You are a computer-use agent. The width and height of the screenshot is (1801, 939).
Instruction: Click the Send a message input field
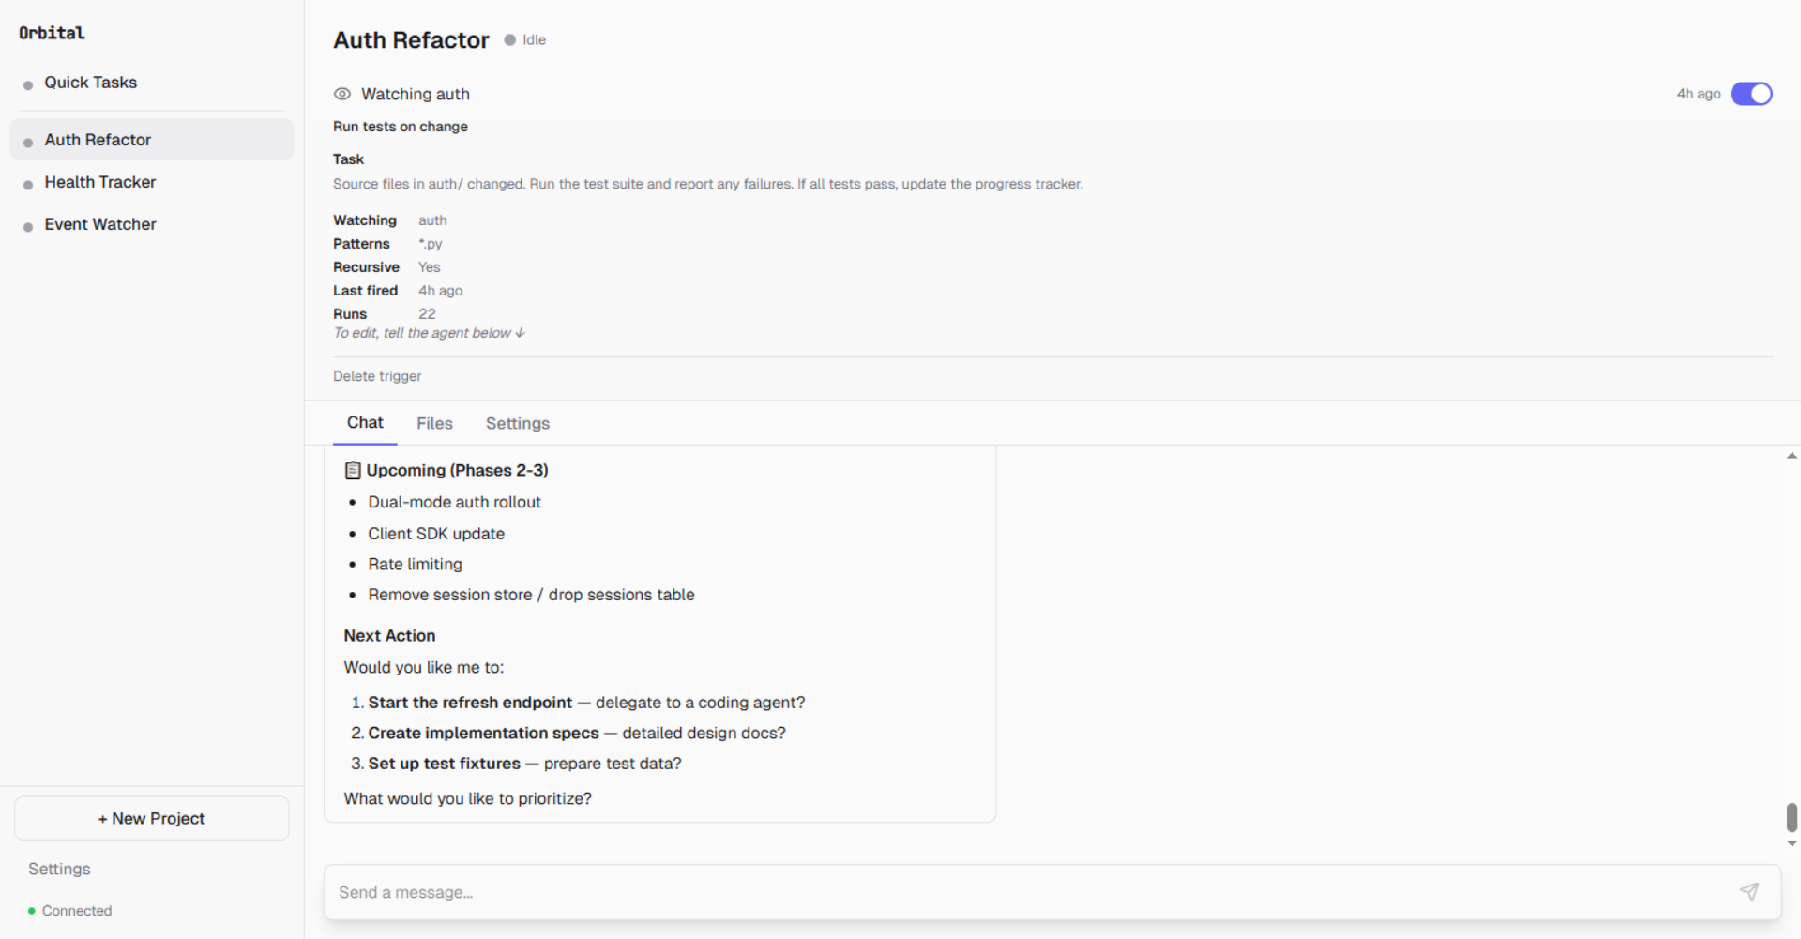click(657, 891)
